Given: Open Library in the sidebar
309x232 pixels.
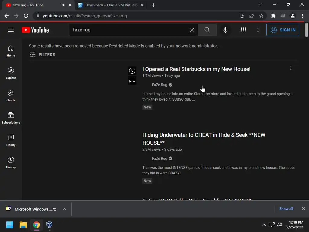Looking at the screenshot, I should pos(11,140).
